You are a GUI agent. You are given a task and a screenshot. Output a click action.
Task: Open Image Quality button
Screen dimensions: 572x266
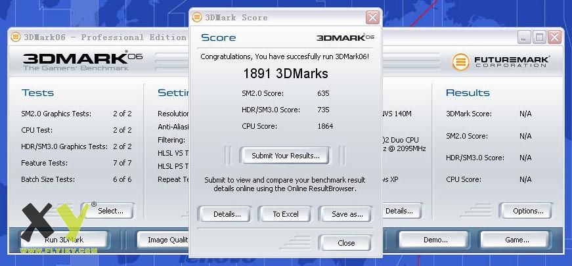coord(163,240)
